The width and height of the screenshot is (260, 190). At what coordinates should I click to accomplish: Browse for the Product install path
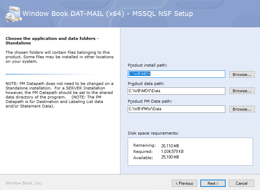(x=242, y=75)
